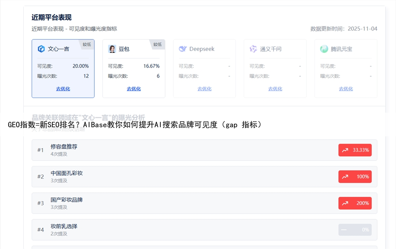Click the 文心一言 logo icon
Screen dimensions: 396x249
point(41,49)
